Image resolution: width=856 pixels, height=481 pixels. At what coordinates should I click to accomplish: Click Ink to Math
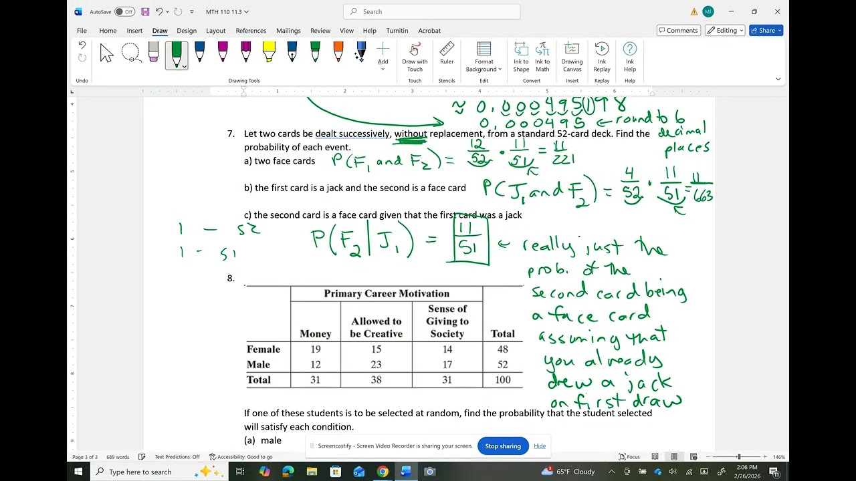click(542, 57)
